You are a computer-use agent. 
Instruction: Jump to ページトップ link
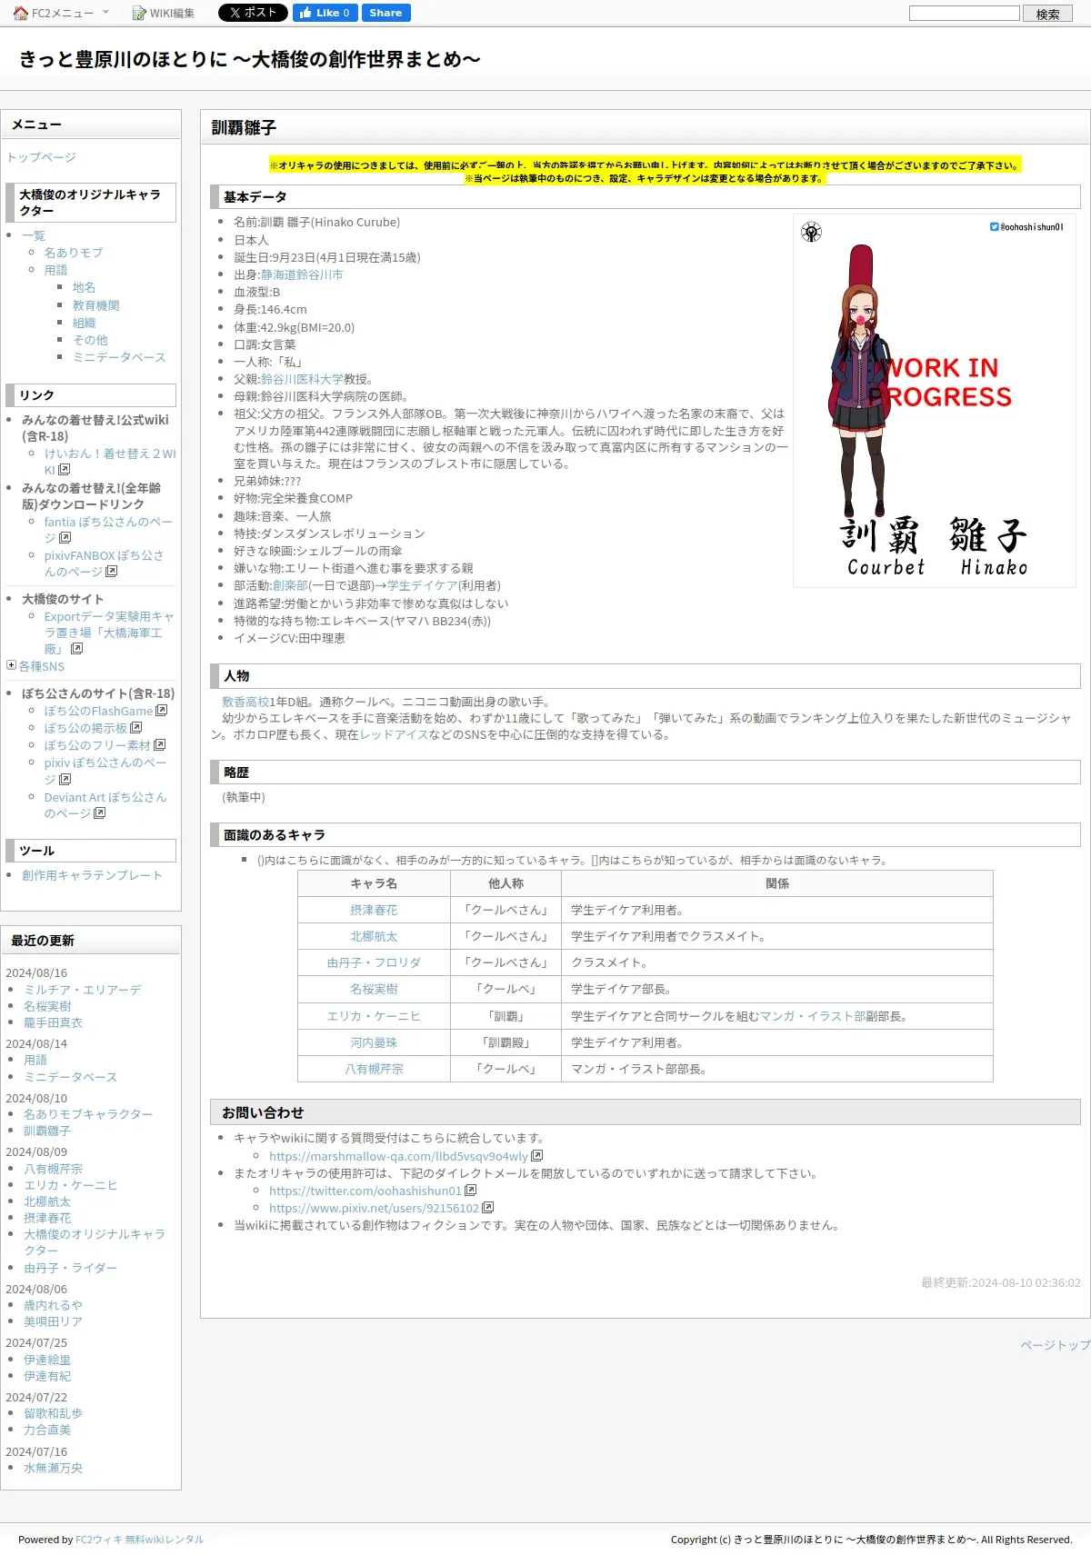[x=1055, y=1344]
